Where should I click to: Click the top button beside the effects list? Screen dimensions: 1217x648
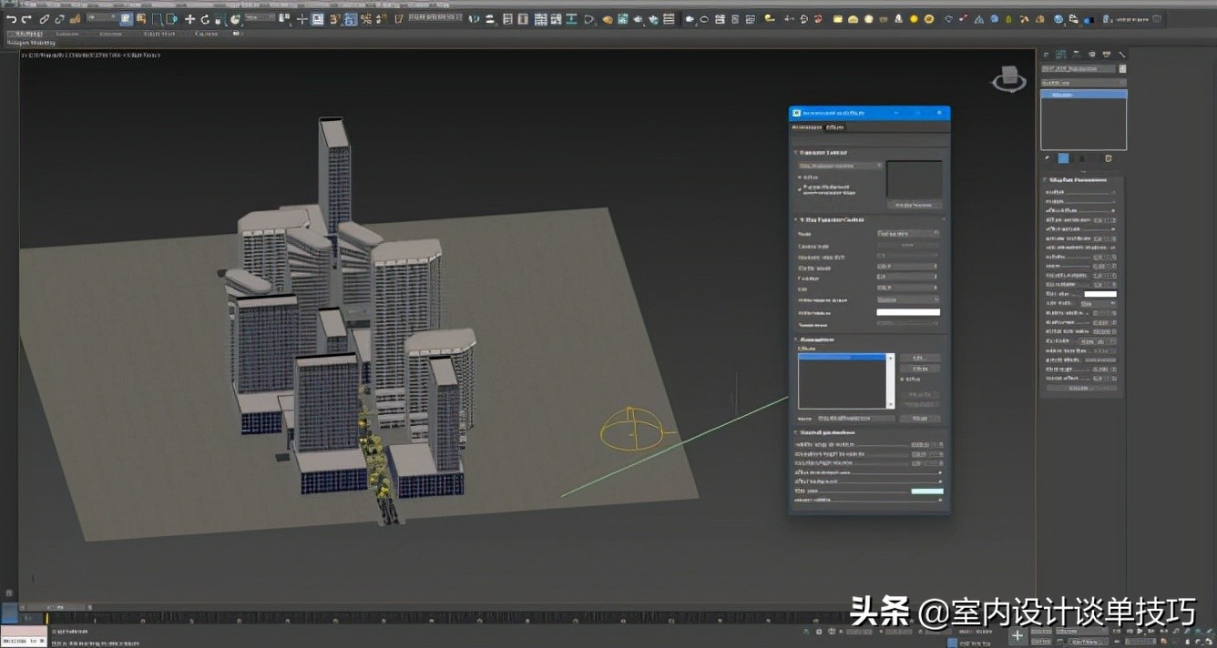(920, 358)
